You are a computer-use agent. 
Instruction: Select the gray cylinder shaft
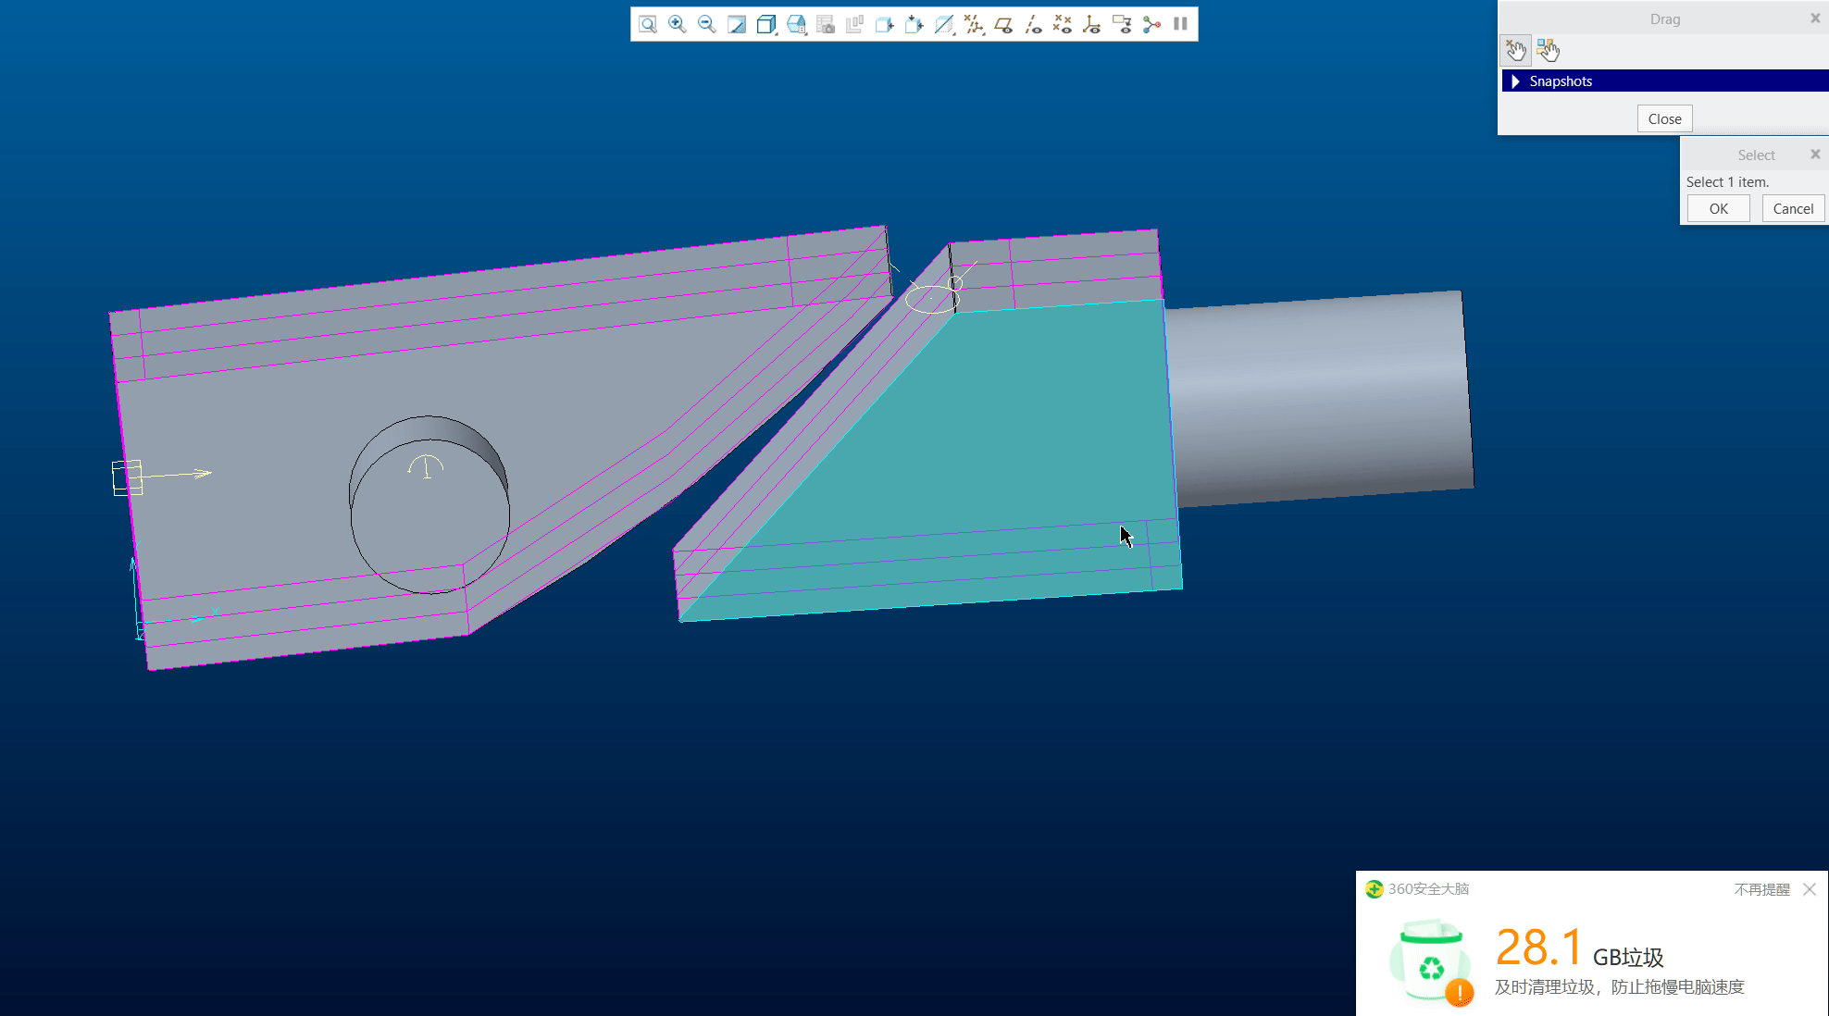tap(1319, 398)
